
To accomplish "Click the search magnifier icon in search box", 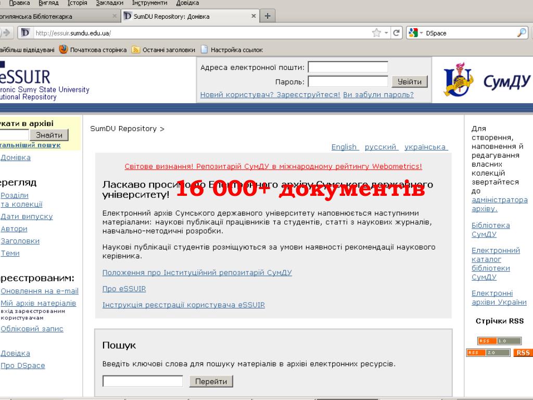I will pos(521,33).
